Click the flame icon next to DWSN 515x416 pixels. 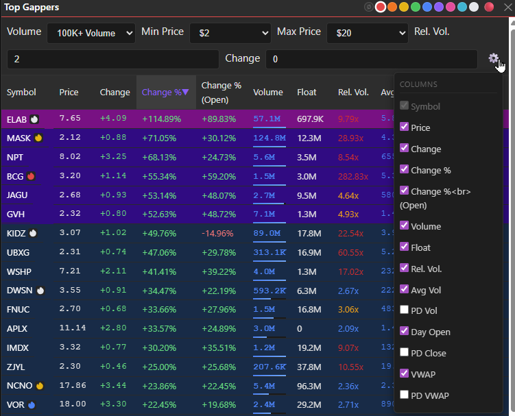click(40, 290)
